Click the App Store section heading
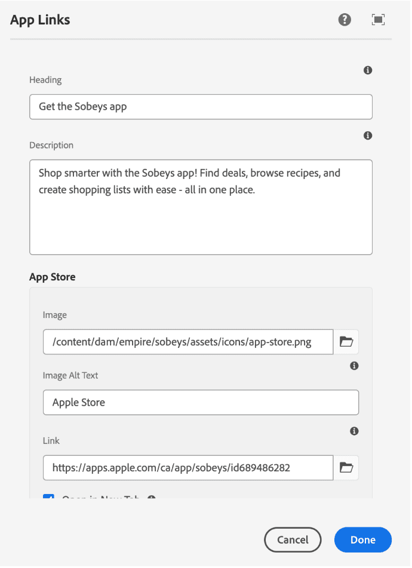This screenshot has height=568, width=412. 53,277
